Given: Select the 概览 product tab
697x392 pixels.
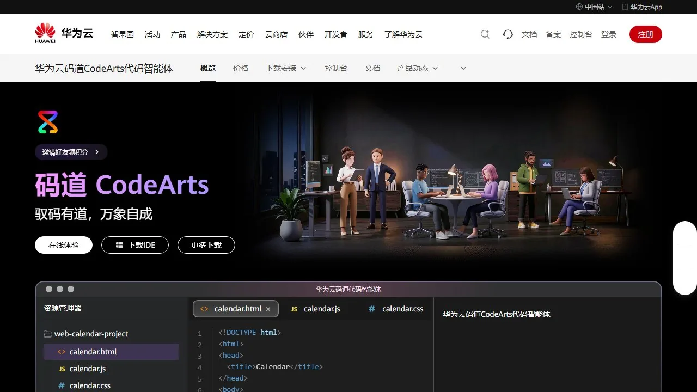Looking at the screenshot, I should [208, 68].
